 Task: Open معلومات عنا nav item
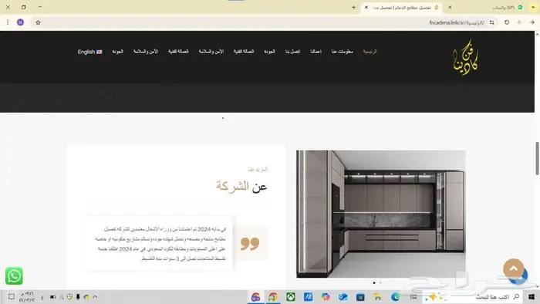(343, 52)
